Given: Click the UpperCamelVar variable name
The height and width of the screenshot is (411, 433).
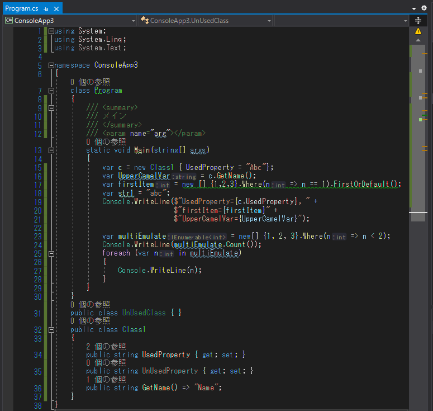Looking at the screenshot, I should [x=144, y=176].
